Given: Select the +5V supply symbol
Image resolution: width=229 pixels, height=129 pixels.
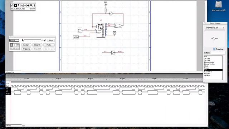Looking at the screenshot, I should coord(106,3).
